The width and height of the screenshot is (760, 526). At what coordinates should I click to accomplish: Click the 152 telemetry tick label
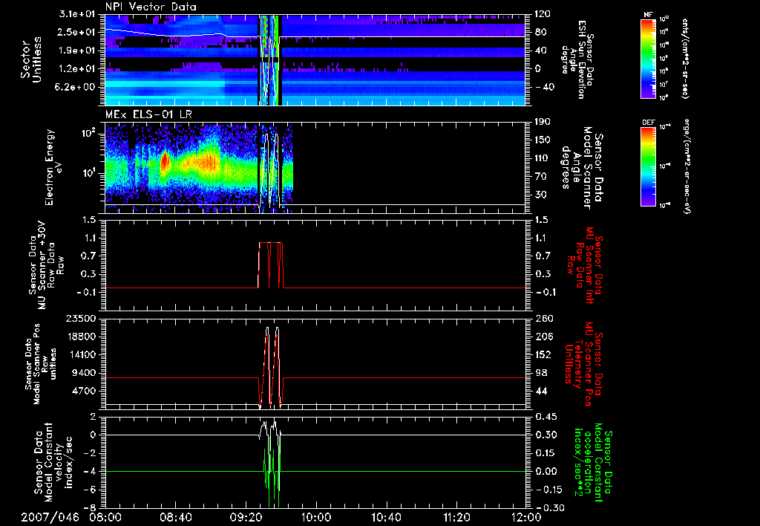(543, 354)
